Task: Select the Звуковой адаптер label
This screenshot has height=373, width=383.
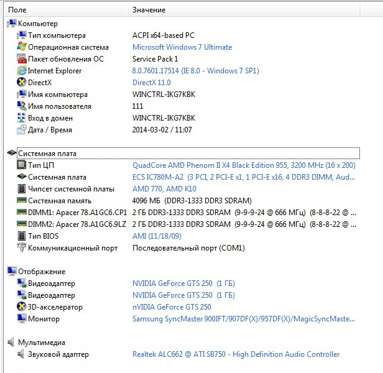Action: (58, 354)
